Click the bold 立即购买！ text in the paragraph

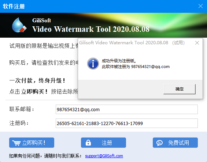pos(34,91)
